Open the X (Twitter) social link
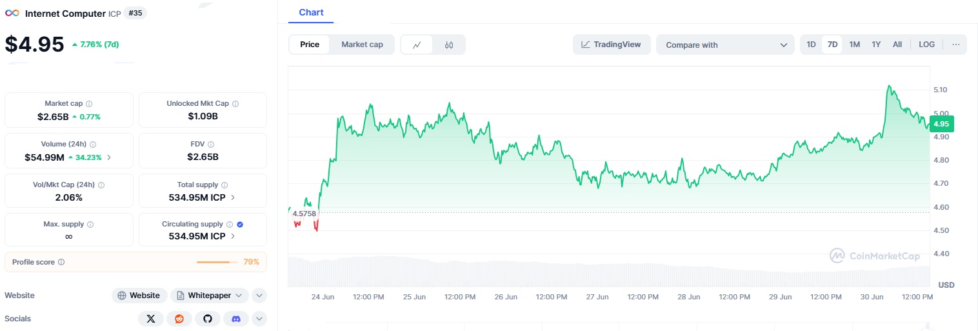 point(151,319)
